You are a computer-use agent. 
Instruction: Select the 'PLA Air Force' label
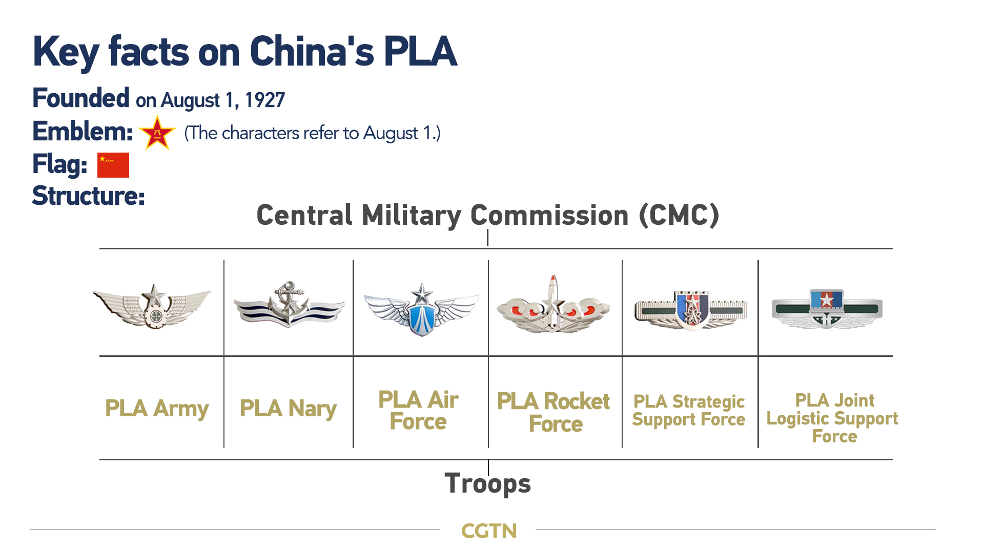tap(418, 411)
